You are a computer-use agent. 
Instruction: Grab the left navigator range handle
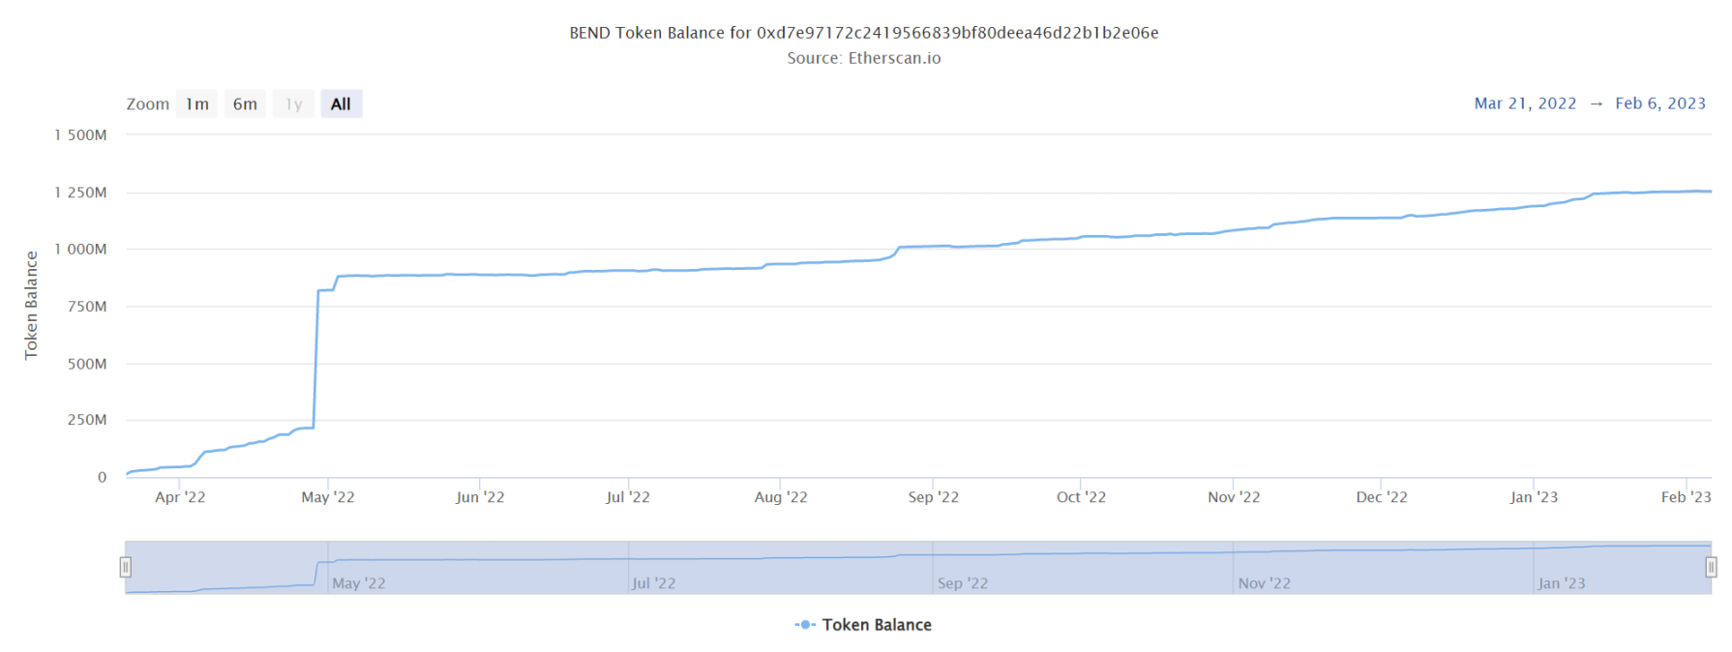(126, 567)
